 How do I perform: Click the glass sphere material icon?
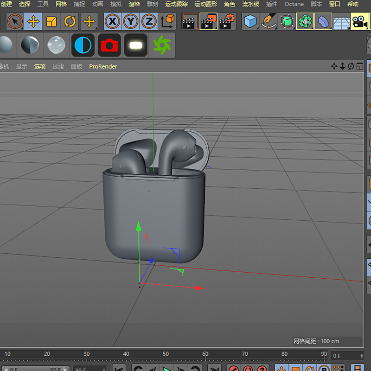56,45
